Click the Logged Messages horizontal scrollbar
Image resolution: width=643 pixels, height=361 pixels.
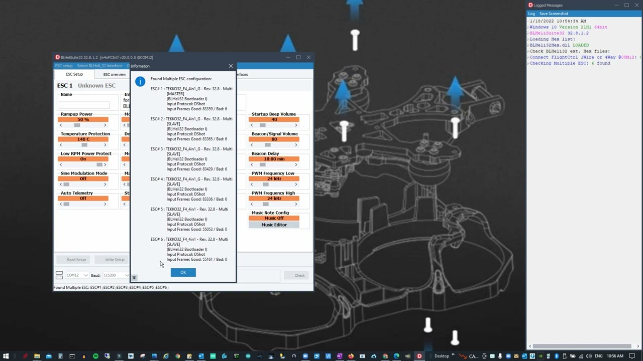click(582, 346)
